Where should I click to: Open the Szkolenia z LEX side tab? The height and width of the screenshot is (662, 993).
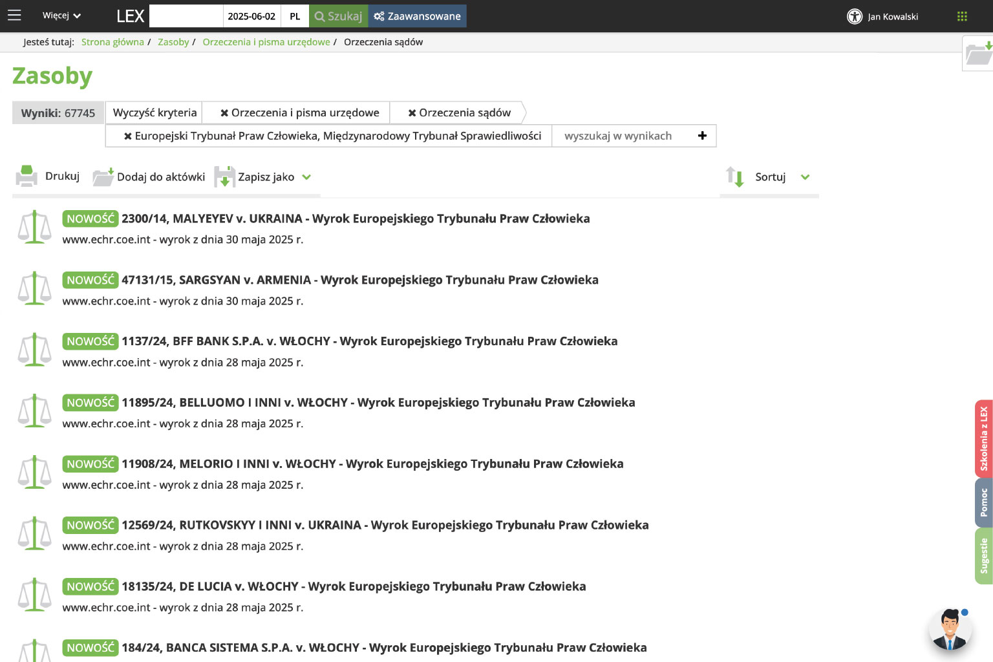(983, 438)
